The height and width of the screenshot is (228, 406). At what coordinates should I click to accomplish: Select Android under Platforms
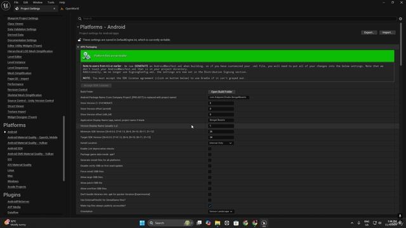click(12, 132)
